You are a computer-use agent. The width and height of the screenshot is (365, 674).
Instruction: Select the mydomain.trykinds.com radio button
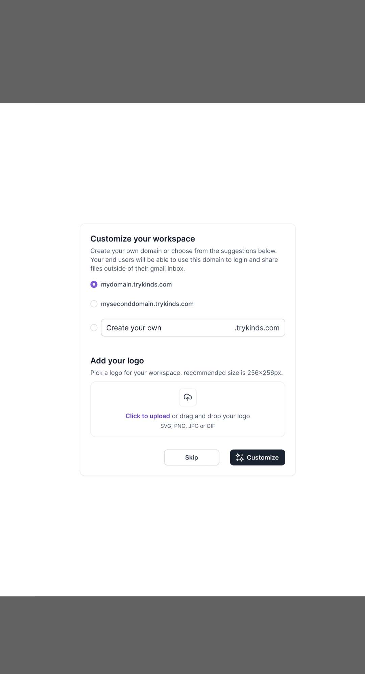[94, 284]
